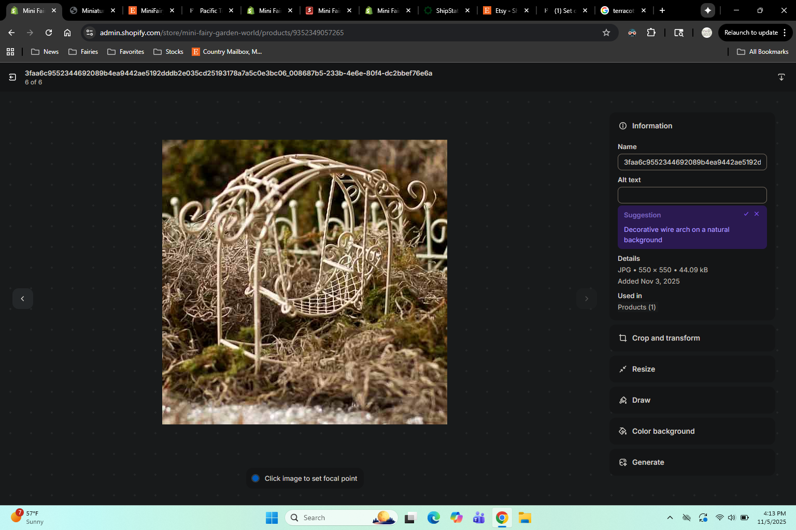Viewport: 796px width, 530px height.
Task: Open Products (1) used-in link
Action: pyautogui.click(x=636, y=307)
